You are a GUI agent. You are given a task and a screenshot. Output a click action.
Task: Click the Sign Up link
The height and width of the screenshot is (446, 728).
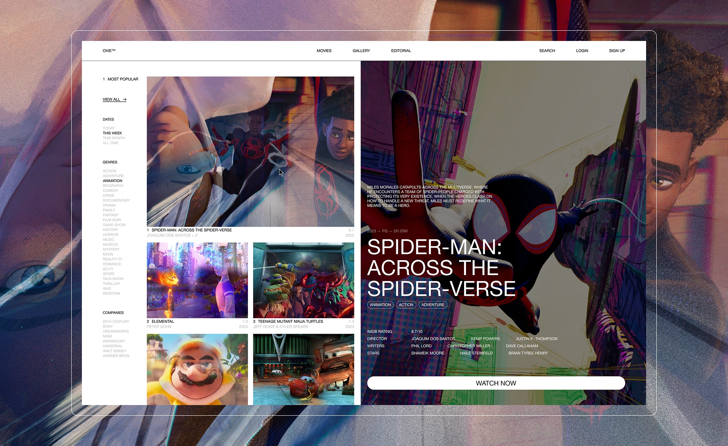(x=617, y=51)
